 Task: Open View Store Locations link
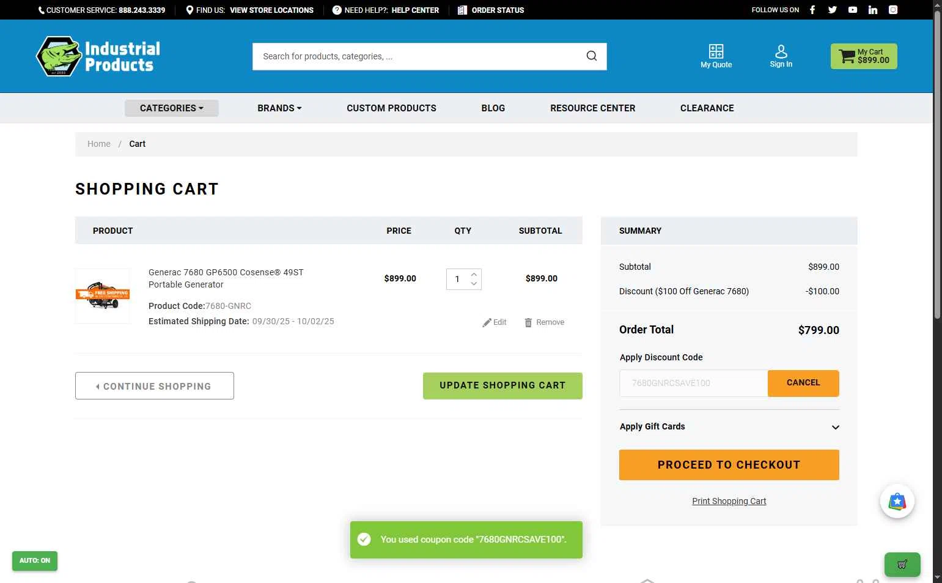click(271, 10)
